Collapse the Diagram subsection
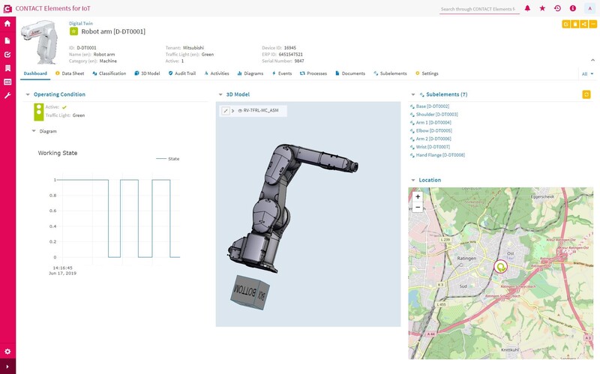 [x=34, y=131]
